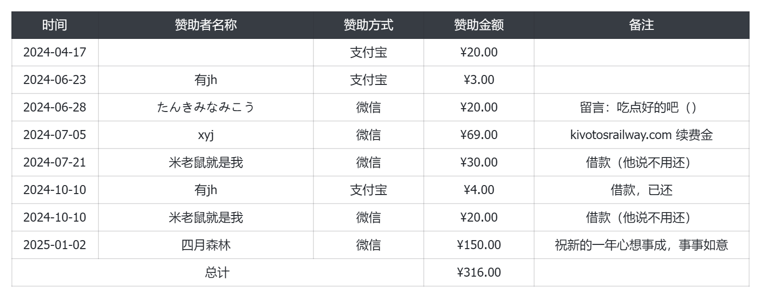Select sponsor name たんきみなみこう
761x298 pixels.
[205, 107]
